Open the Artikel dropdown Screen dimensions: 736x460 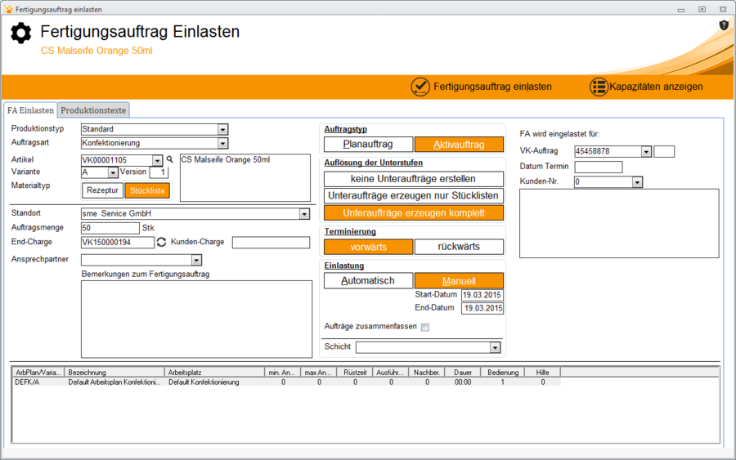pos(157,161)
